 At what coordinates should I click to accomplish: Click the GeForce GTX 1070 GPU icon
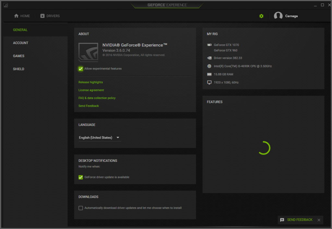coord(209,45)
